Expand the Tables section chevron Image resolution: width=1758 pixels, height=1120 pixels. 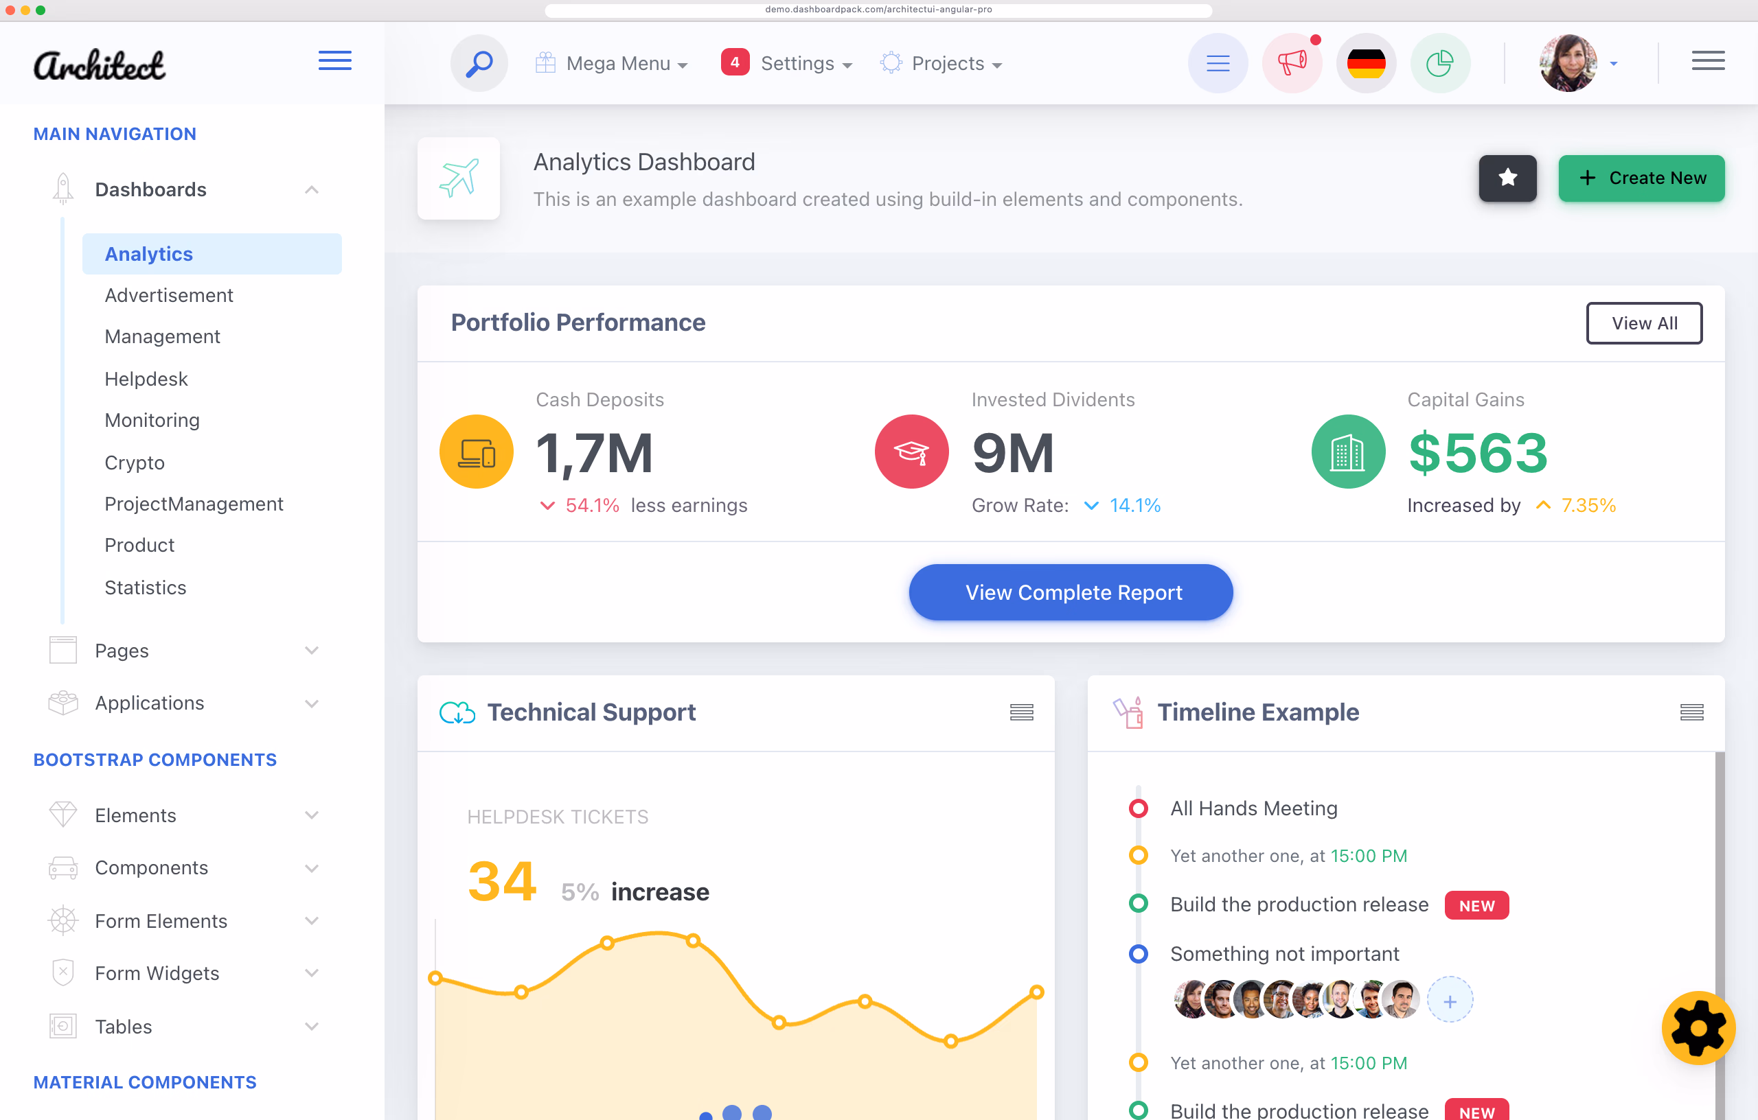pyautogui.click(x=312, y=1027)
